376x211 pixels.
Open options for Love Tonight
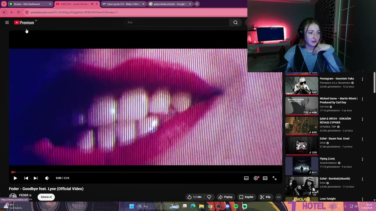tap(362, 199)
